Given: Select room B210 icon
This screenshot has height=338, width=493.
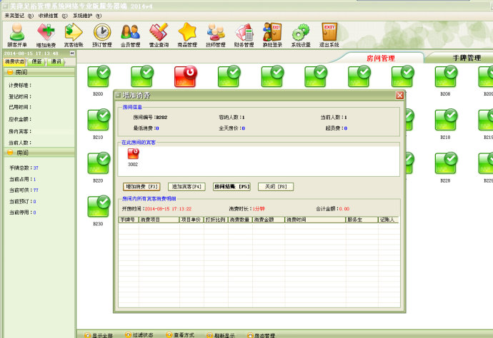Looking at the screenshot, I should click(99, 120).
